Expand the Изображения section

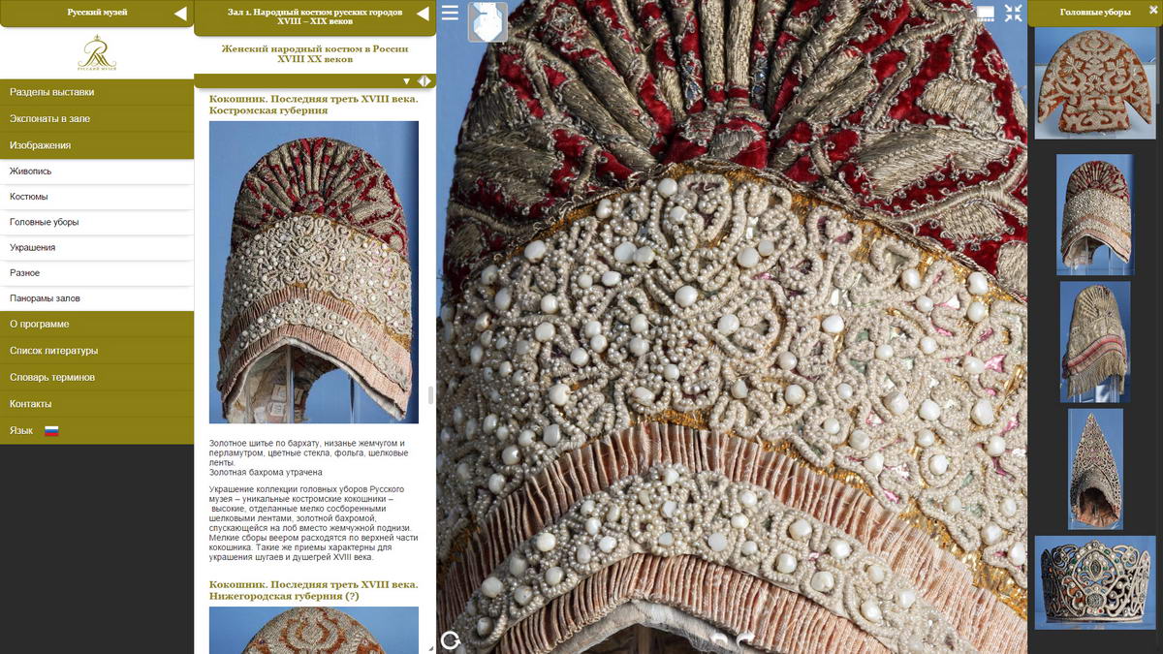point(97,145)
